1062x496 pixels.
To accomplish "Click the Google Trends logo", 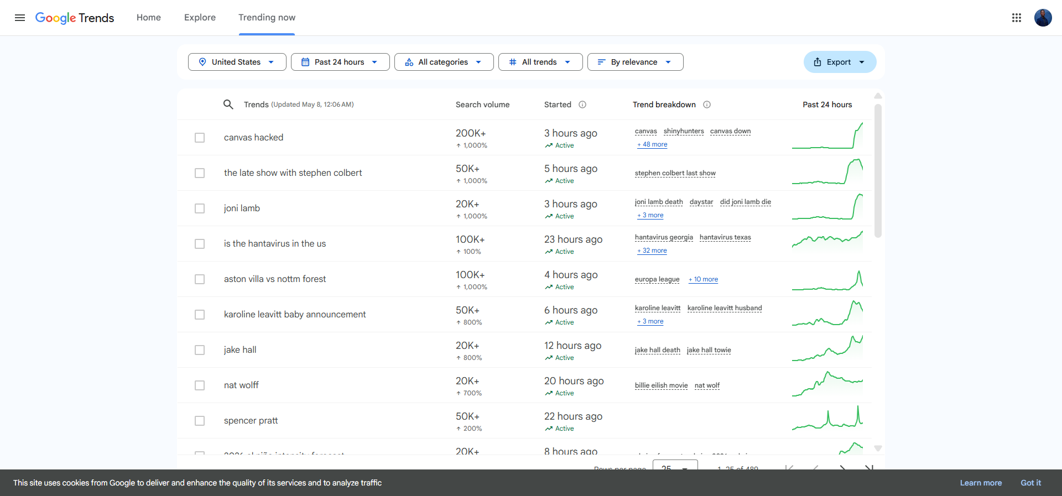I will click(x=75, y=18).
